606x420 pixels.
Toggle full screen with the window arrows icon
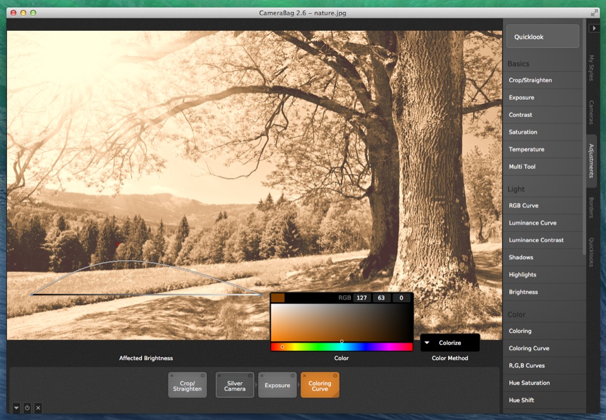pos(594,13)
